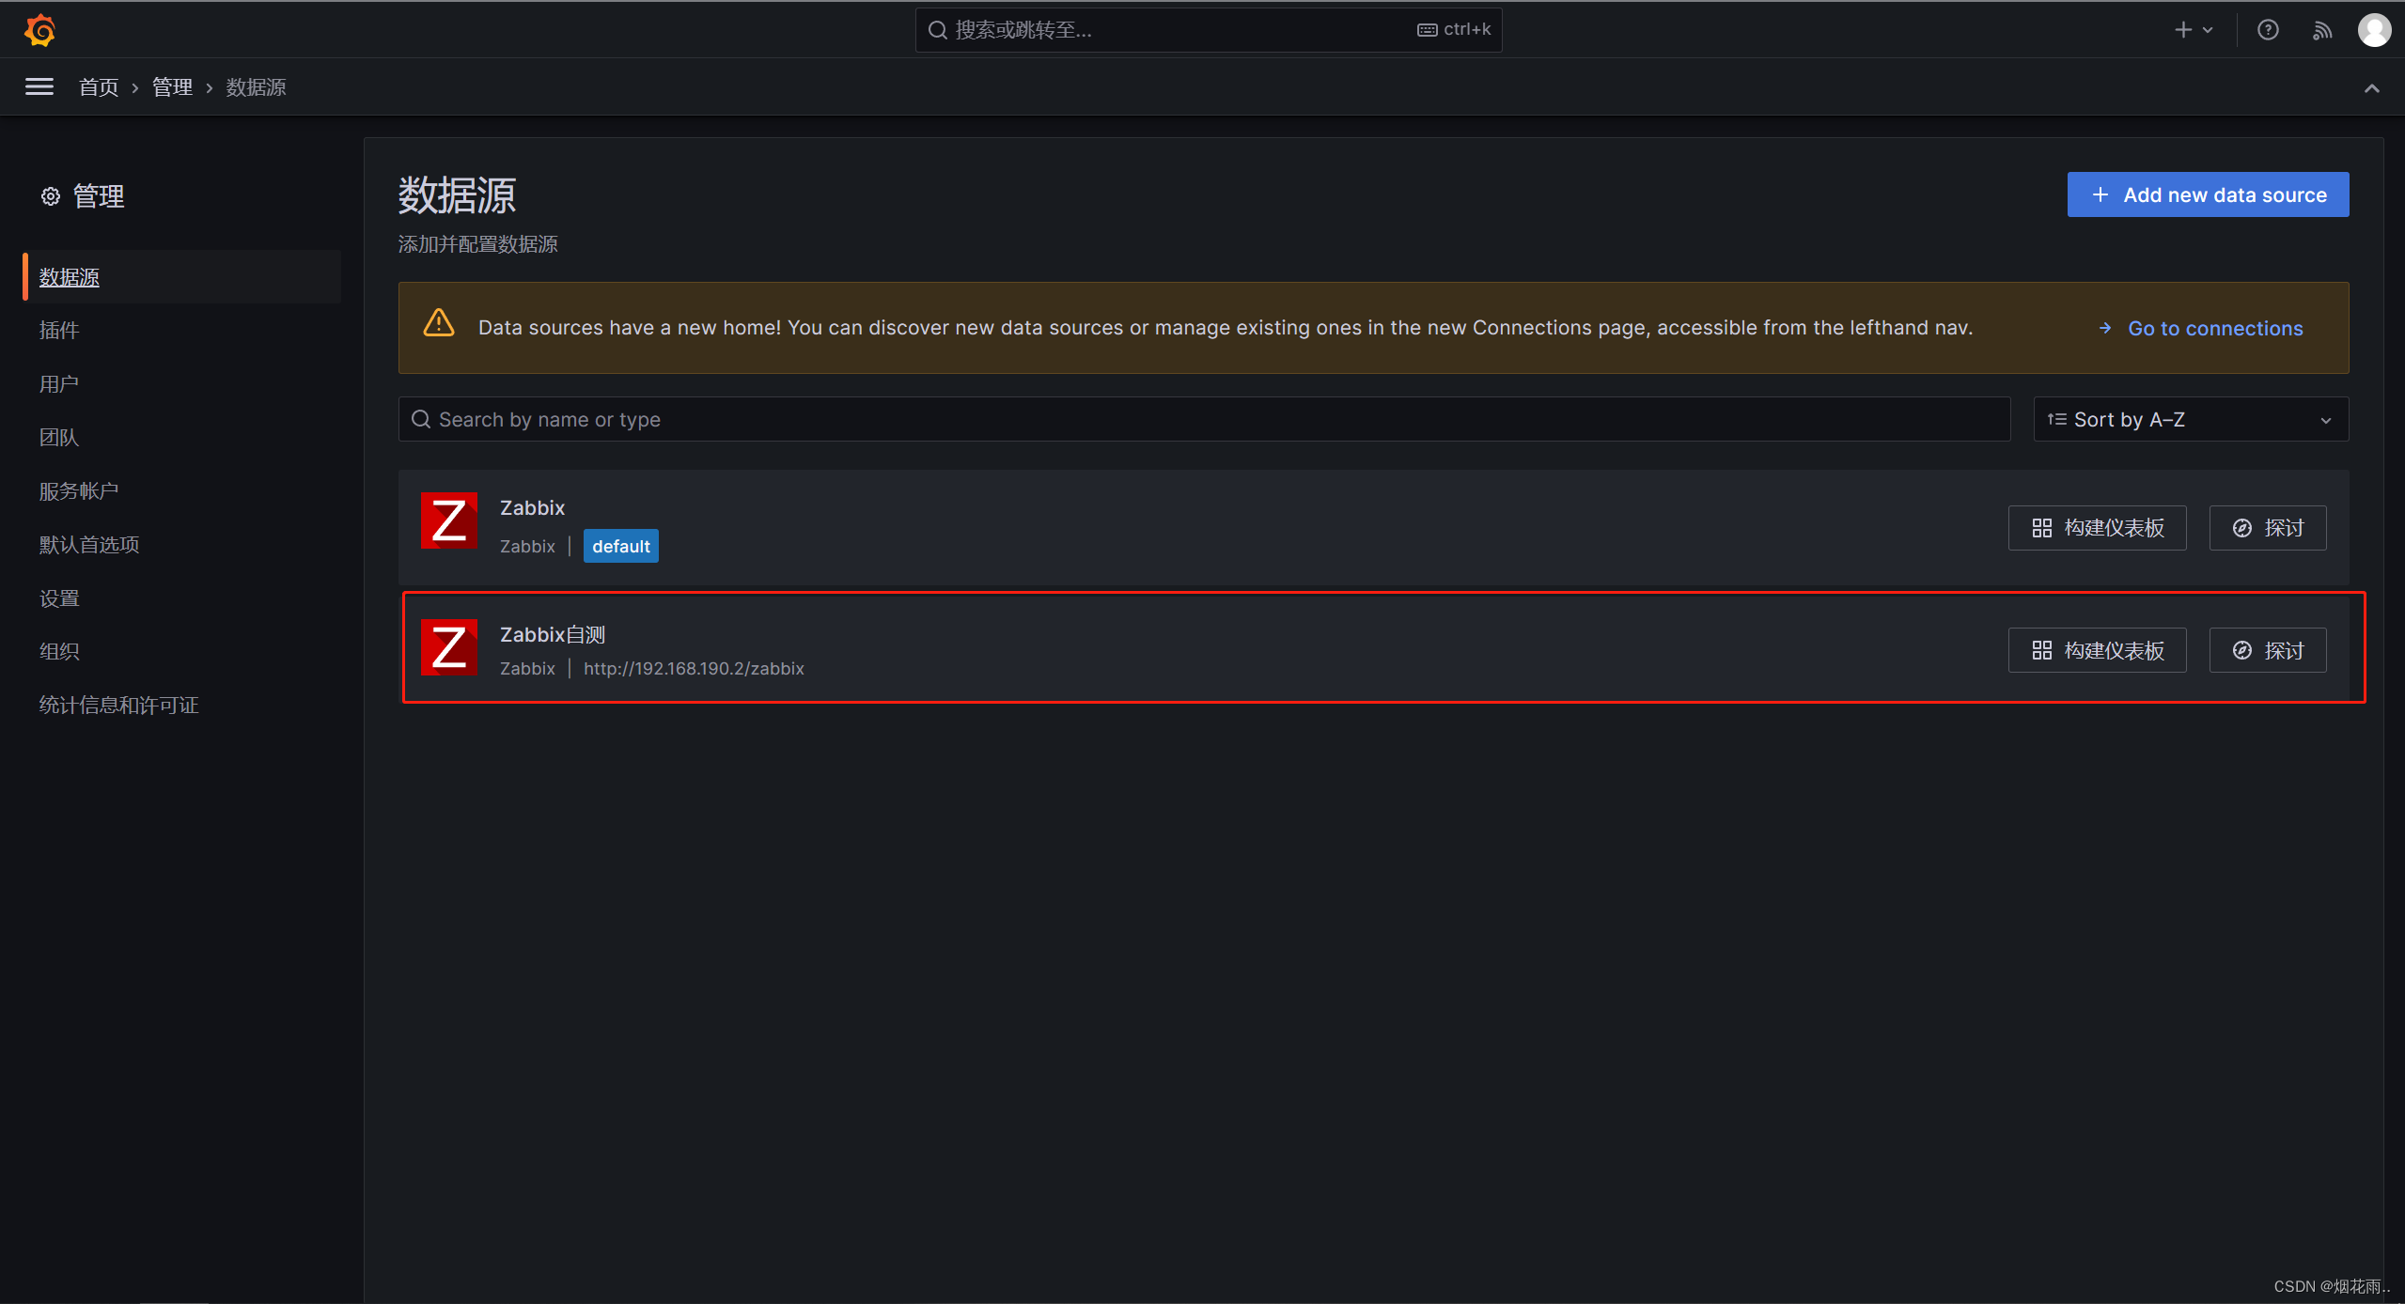Click the 数据源 breadcrumb text

click(256, 87)
